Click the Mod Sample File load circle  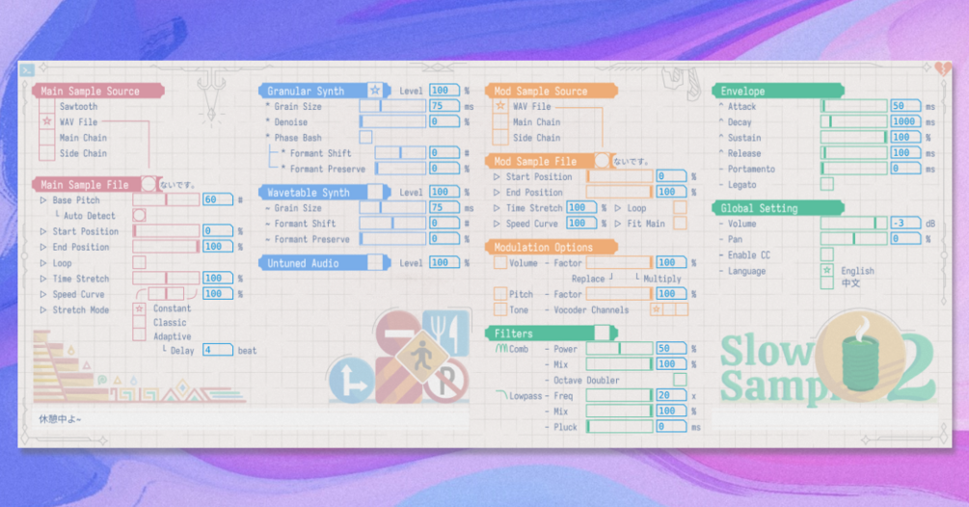tap(602, 161)
